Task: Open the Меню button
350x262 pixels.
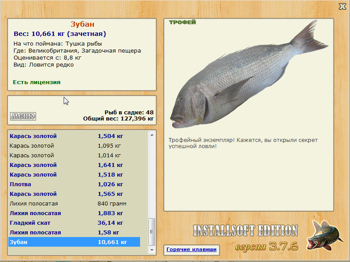Action: [23, 116]
